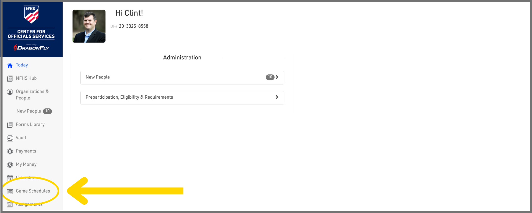Viewport: 532px width, 213px height.
Task: Click the Today home icon
Action: coord(10,65)
